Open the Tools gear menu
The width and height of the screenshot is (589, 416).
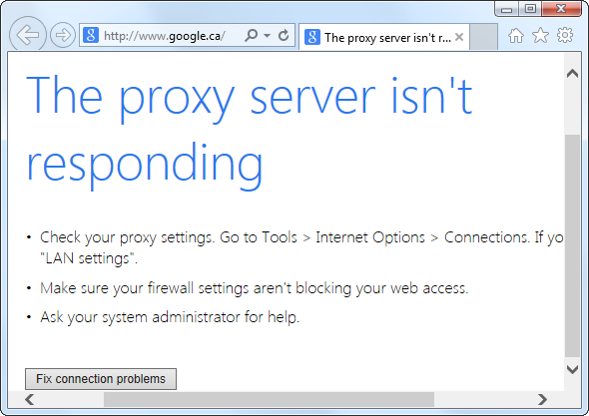point(565,35)
